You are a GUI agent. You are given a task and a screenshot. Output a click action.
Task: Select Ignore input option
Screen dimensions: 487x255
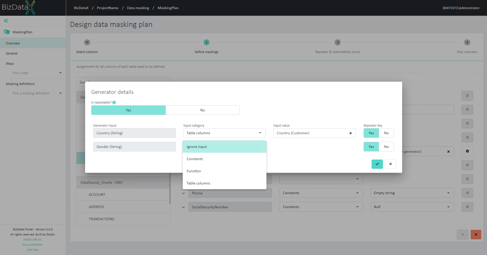[x=225, y=147]
